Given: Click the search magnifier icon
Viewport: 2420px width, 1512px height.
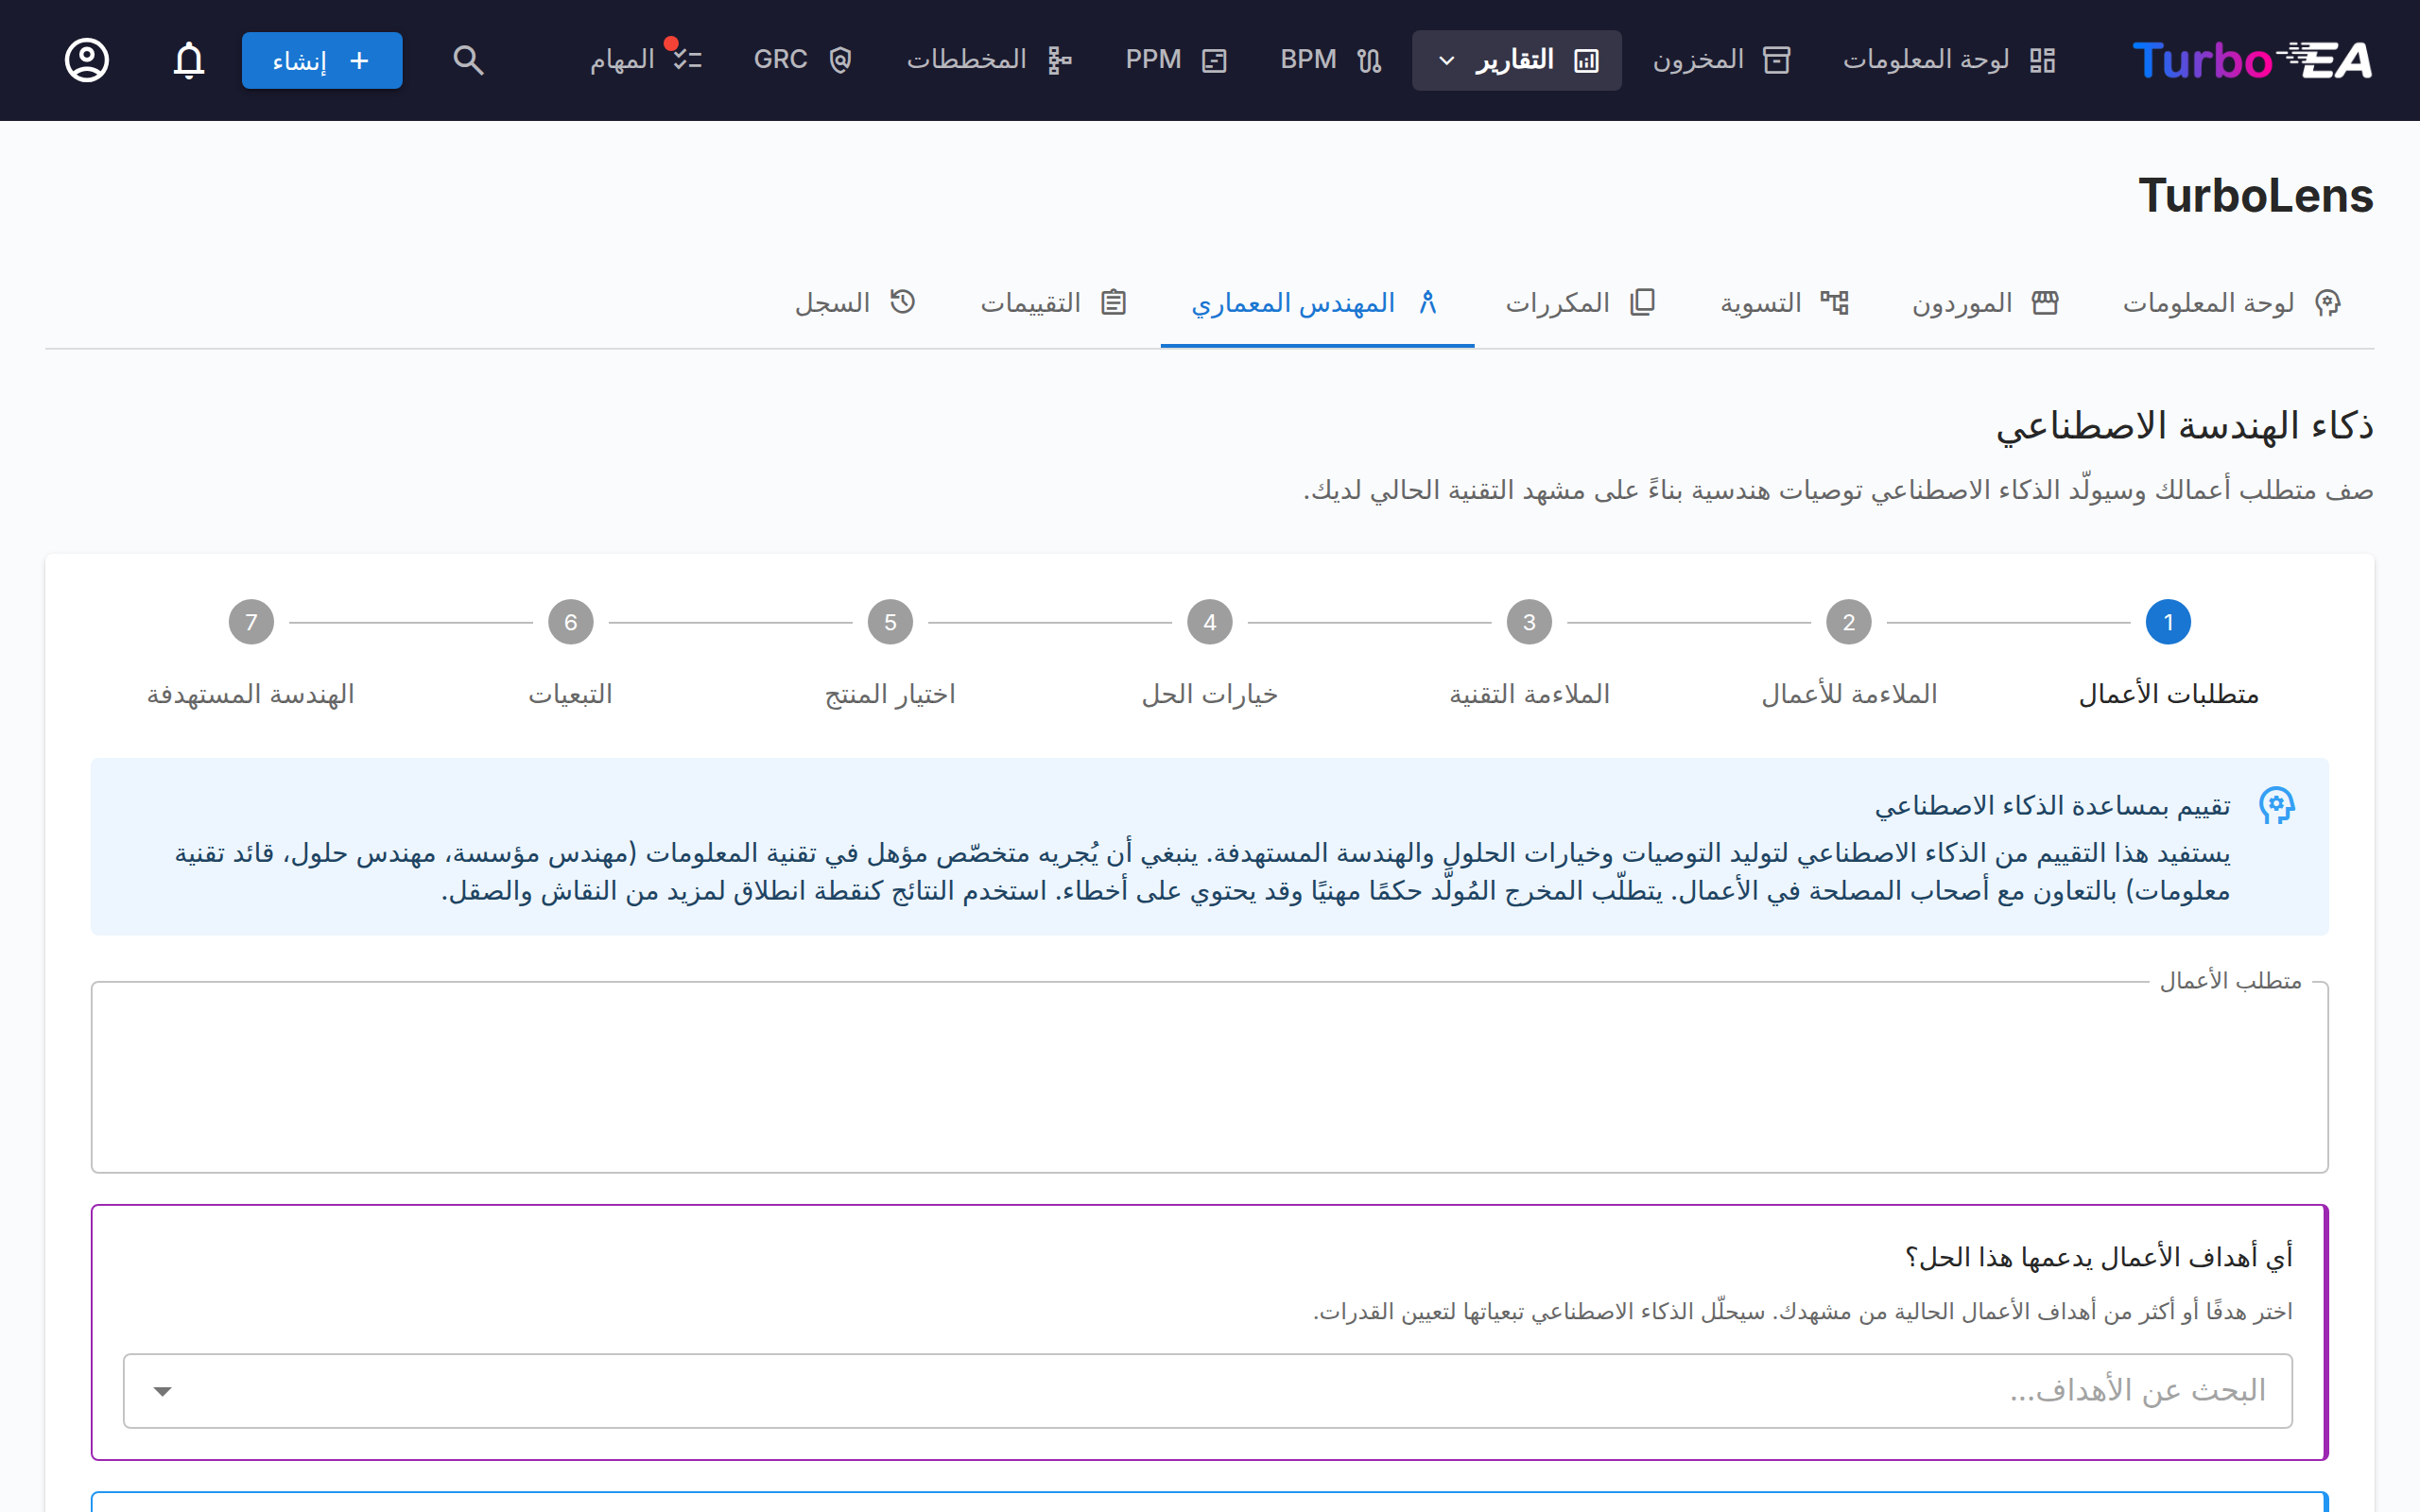Looking at the screenshot, I should pyautogui.click(x=468, y=60).
